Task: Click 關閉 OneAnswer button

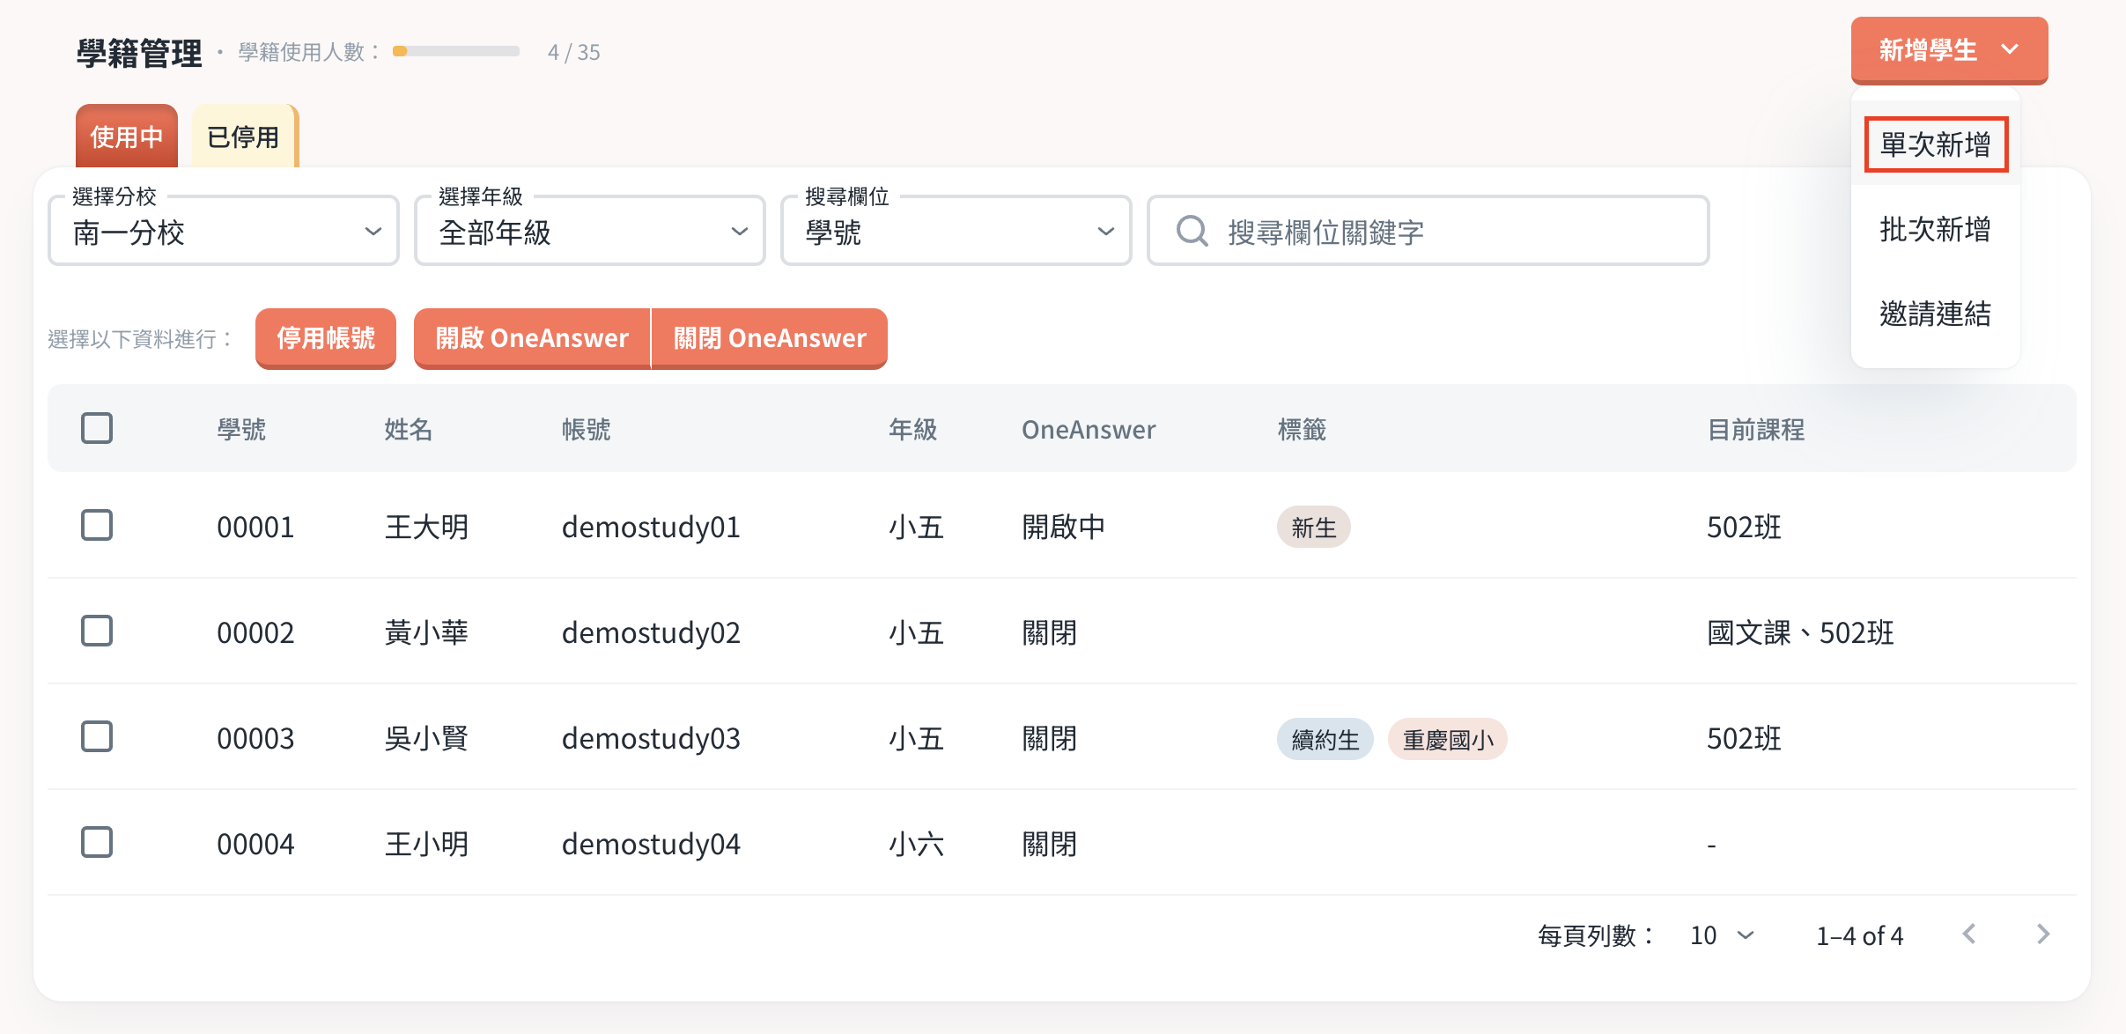Action: click(770, 338)
